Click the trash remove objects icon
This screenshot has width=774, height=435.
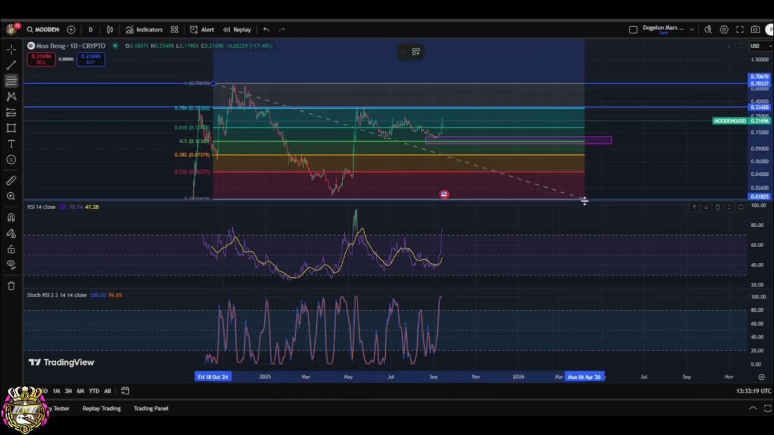coord(11,286)
